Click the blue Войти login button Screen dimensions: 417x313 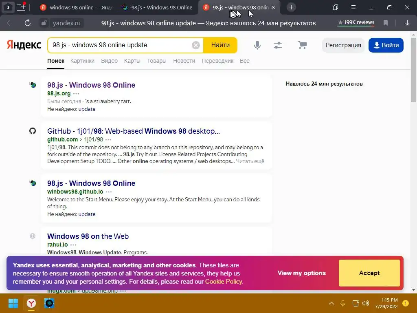click(386, 45)
